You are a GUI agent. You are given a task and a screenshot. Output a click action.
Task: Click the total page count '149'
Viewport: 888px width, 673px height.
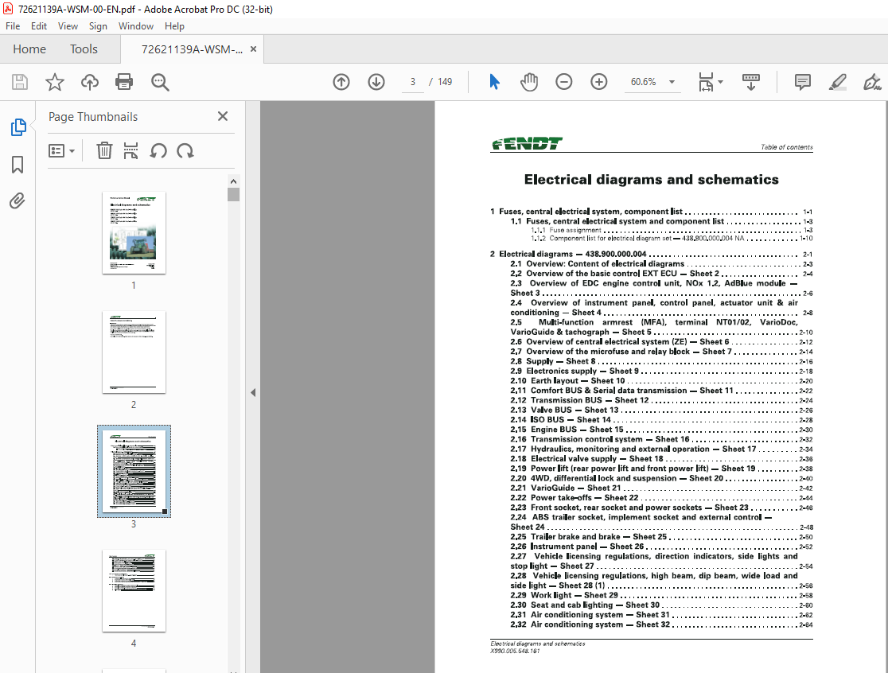pos(445,82)
